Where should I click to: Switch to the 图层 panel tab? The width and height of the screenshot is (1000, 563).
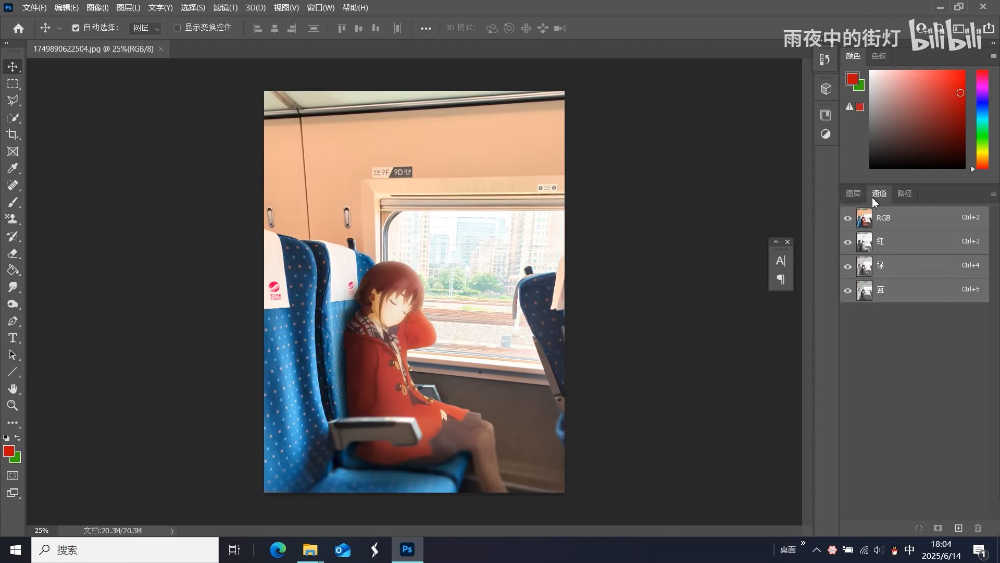pos(853,193)
